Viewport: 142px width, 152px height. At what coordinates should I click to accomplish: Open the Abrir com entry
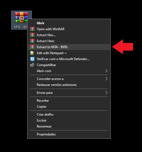(x=69, y=71)
